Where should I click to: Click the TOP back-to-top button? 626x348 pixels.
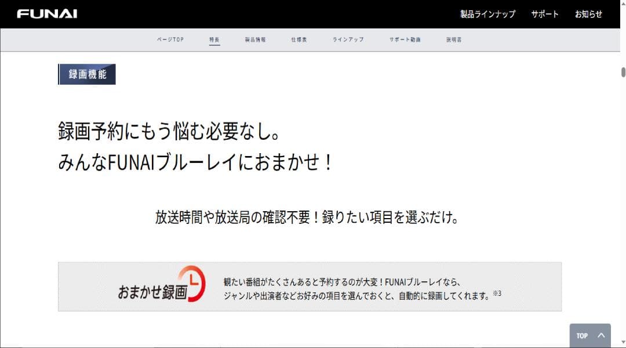pos(590,335)
